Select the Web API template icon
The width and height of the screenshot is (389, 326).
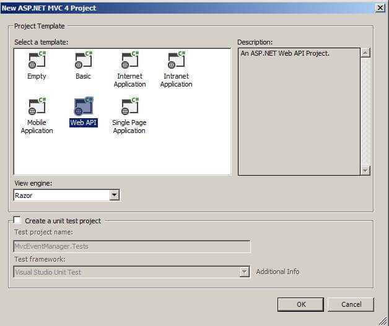pyautogui.click(x=84, y=106)
